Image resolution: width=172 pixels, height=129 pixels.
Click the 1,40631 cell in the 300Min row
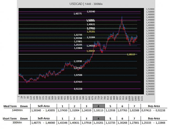pyautogui.click(x=75, y=123)
